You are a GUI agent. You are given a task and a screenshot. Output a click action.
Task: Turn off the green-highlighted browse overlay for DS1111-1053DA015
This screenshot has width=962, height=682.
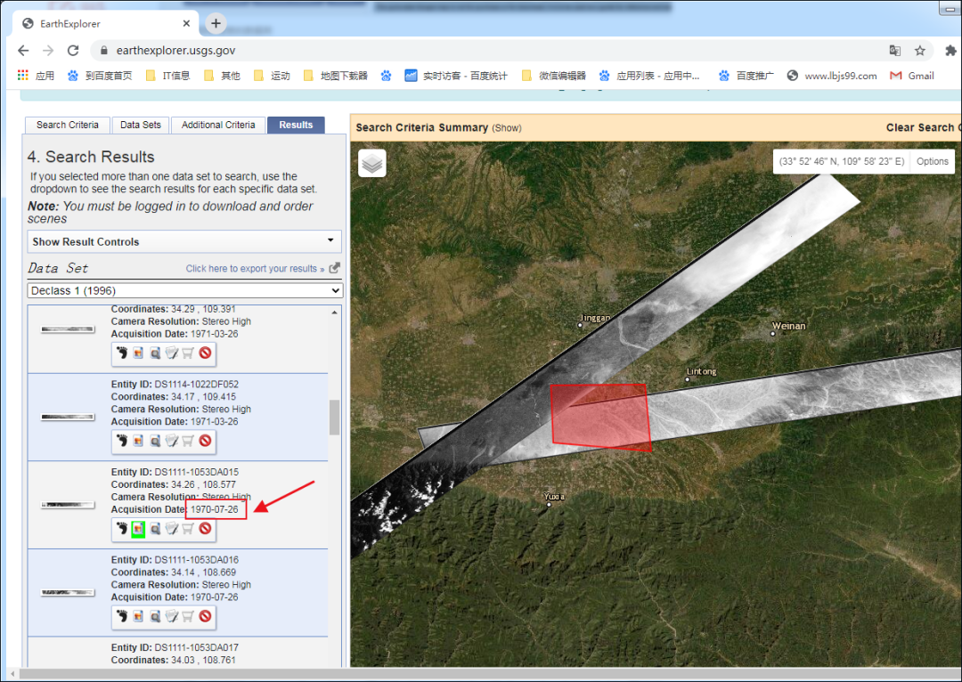point(138,528)
